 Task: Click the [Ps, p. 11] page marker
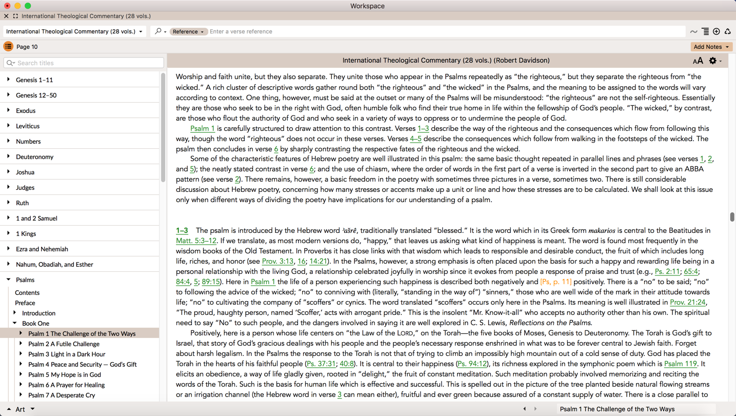[x=556, y=282]
